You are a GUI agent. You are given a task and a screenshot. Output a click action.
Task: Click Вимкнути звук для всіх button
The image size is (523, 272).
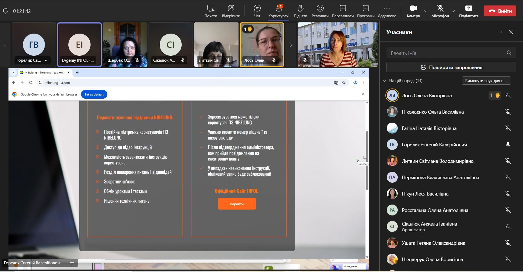486,81
